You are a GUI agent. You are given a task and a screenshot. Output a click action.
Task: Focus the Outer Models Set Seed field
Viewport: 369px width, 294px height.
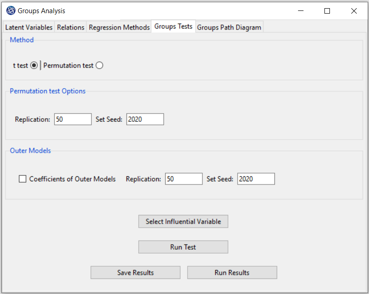[256, 179]
